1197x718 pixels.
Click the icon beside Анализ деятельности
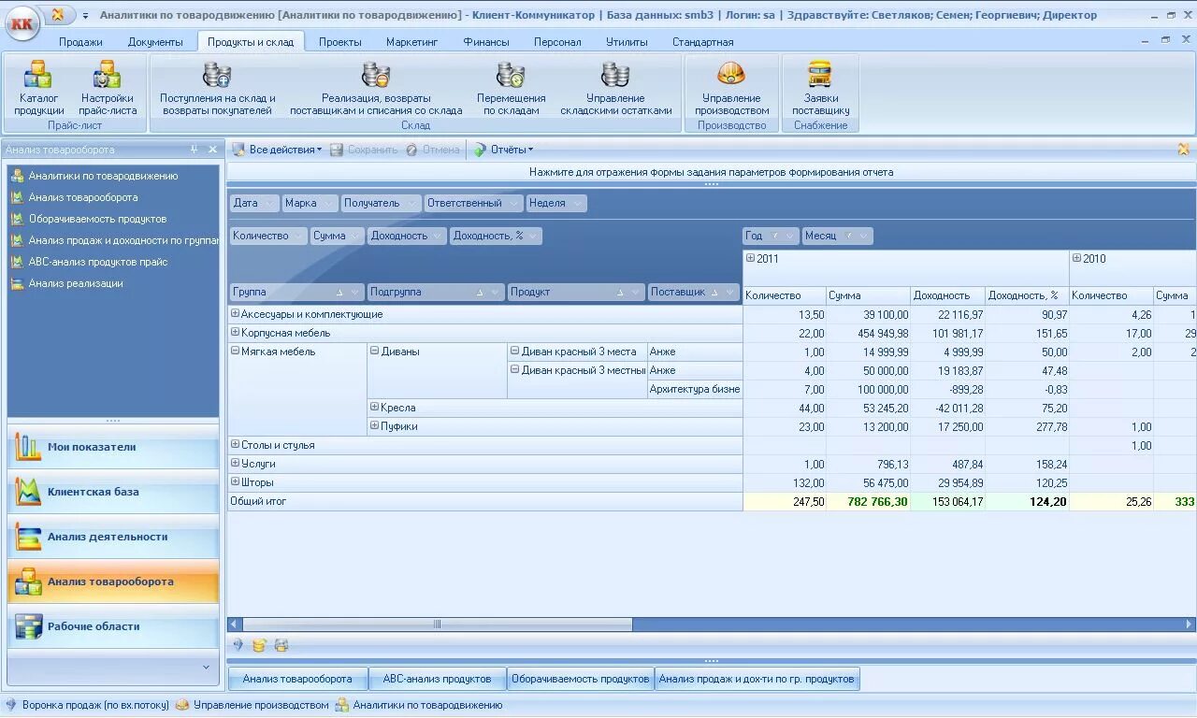click(x=27, y=537)
